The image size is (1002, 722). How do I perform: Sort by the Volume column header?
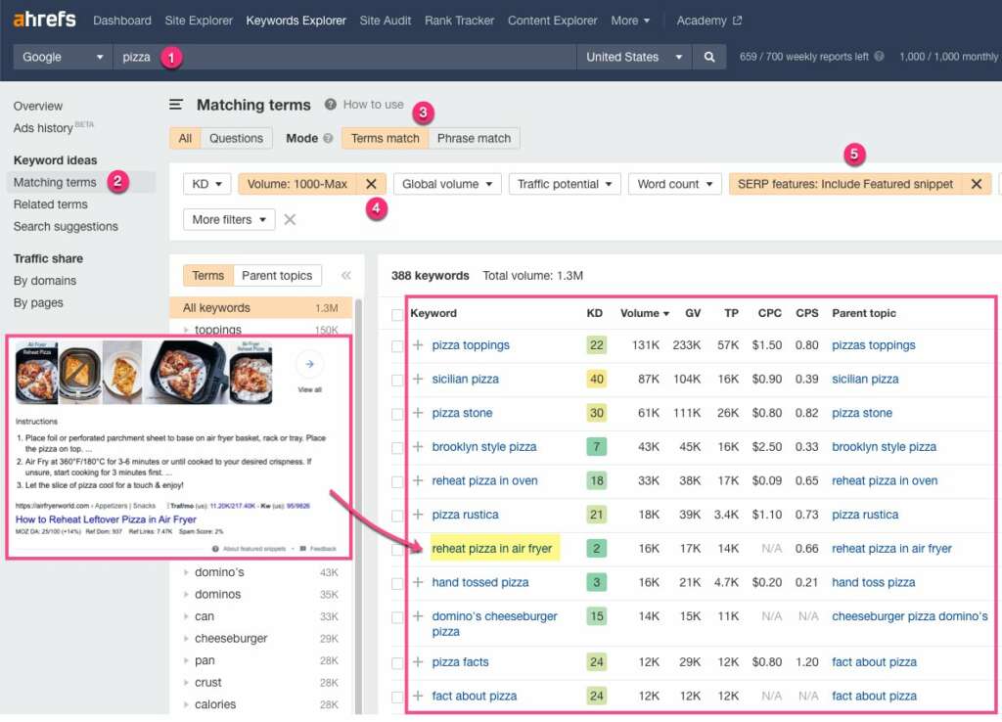644,313
